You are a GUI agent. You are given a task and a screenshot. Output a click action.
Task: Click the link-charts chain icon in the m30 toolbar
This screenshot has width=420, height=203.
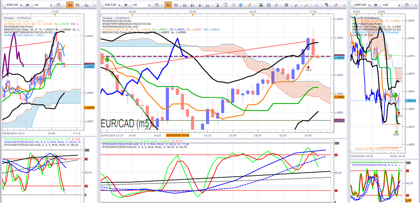(376, 5)
